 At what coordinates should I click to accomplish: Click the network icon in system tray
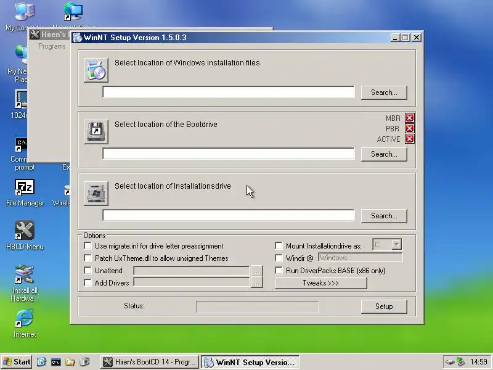click(460, 362)
